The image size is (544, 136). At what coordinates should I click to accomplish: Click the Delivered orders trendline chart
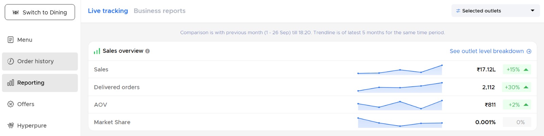[400, 87]
